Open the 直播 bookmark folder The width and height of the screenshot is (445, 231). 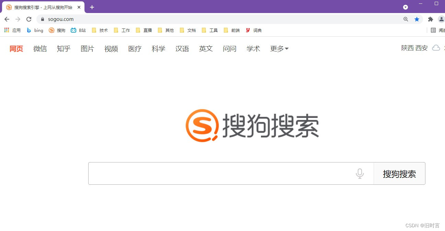[x=144, y=30]
